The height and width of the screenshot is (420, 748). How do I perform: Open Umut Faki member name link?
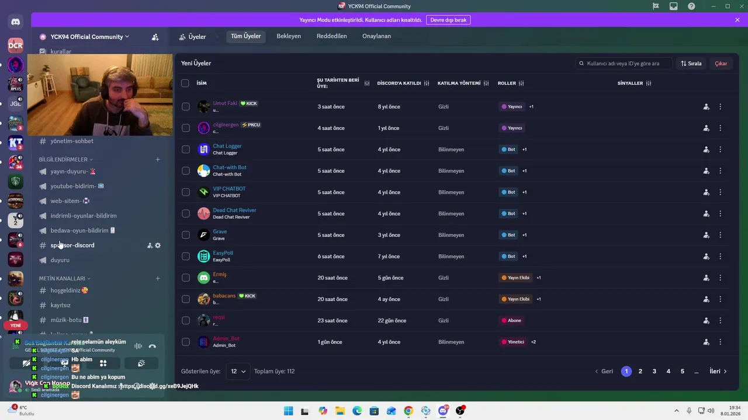click(x=225, y=103)
